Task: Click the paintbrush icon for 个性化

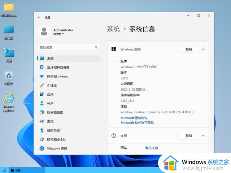Action: [x=42, y=85]
